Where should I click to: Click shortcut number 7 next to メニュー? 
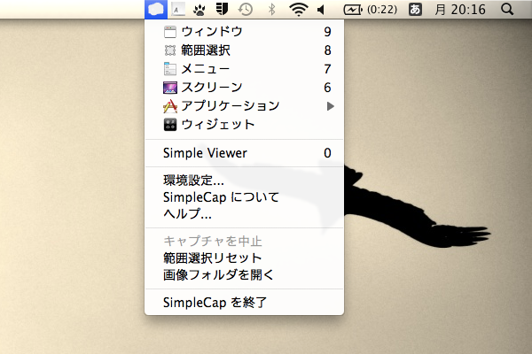coord(327,69)
